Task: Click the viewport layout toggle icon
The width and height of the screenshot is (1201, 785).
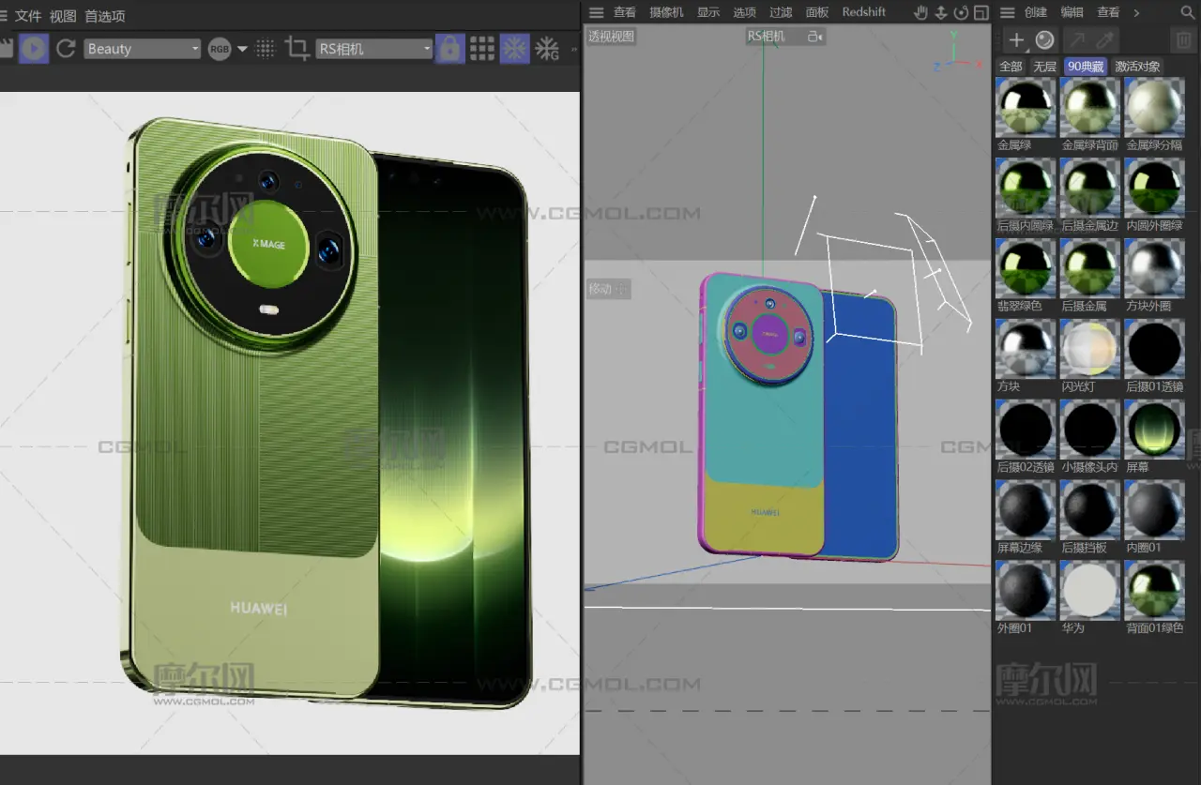Action: pos(981,12)
